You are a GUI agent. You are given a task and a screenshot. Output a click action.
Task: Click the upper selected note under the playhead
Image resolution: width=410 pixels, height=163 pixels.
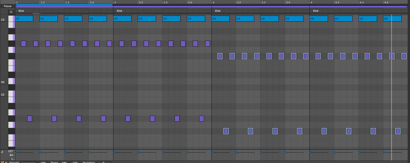(392, 56)
